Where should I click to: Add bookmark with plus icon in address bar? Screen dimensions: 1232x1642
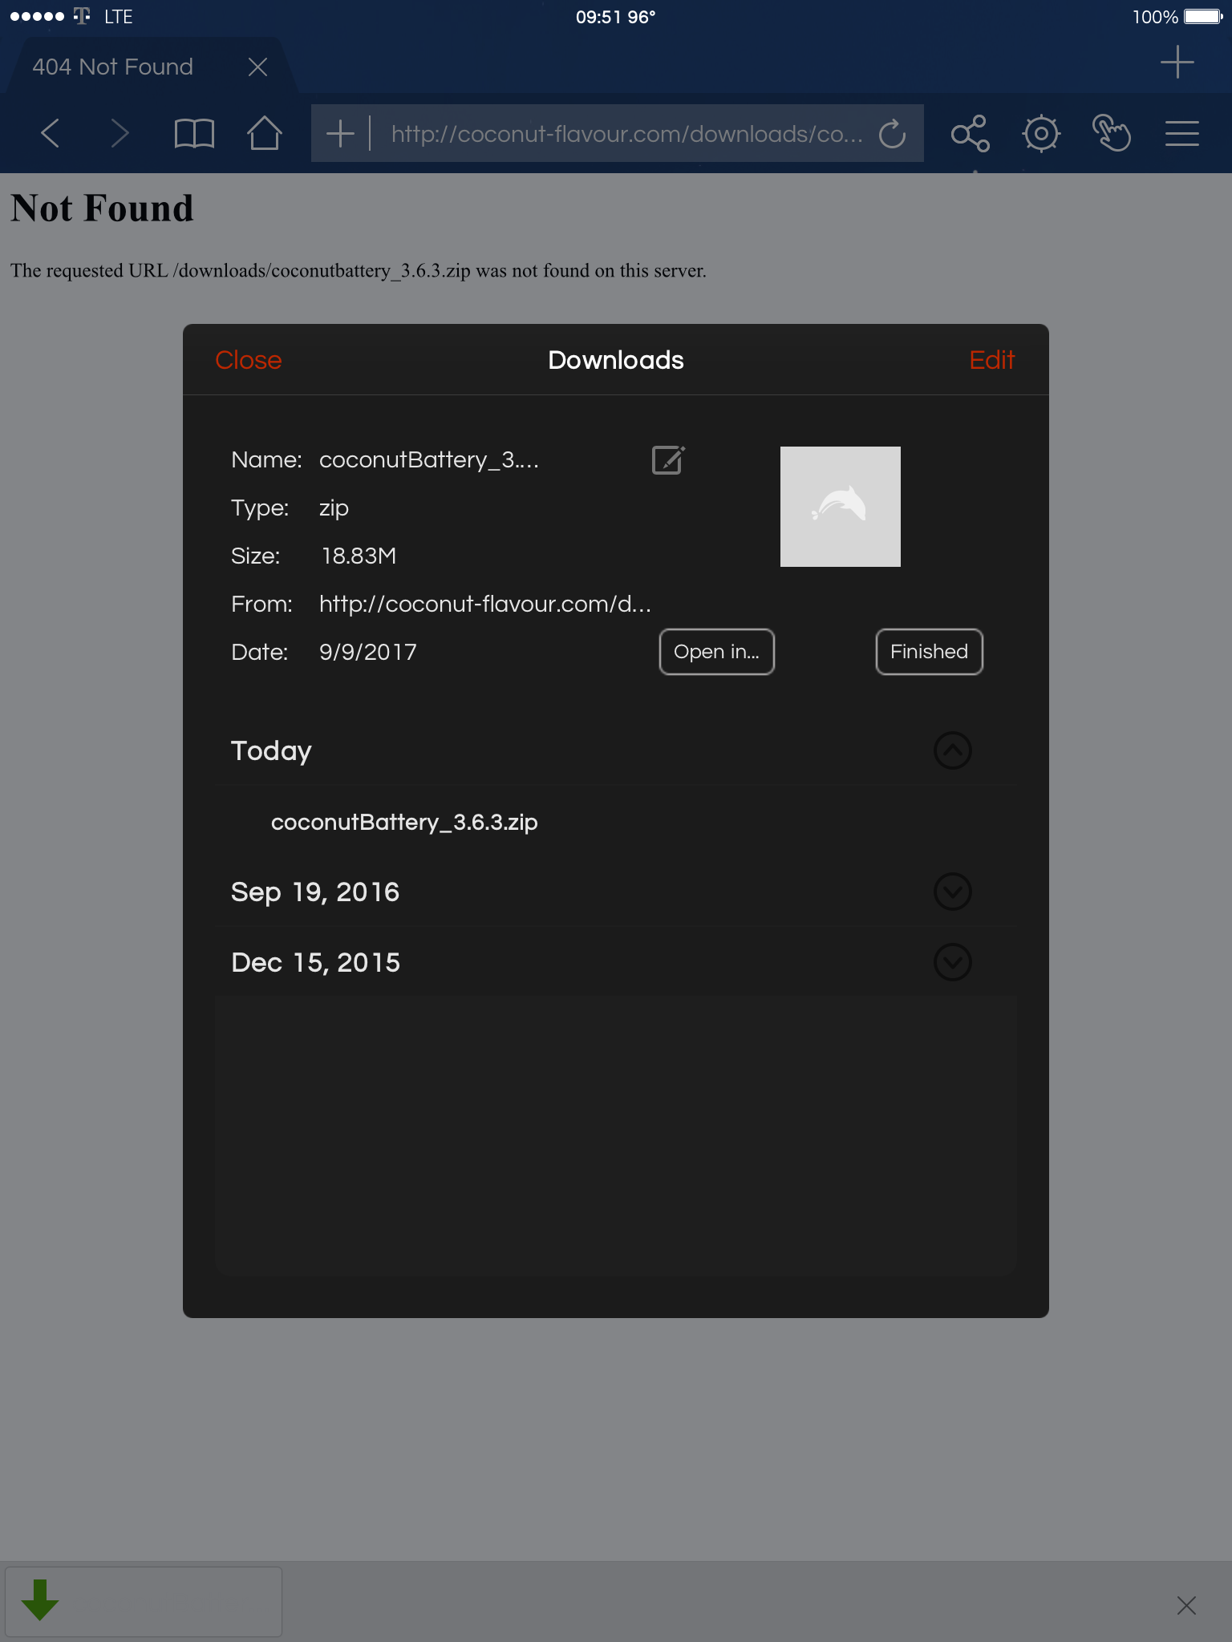tap(340, 133)
